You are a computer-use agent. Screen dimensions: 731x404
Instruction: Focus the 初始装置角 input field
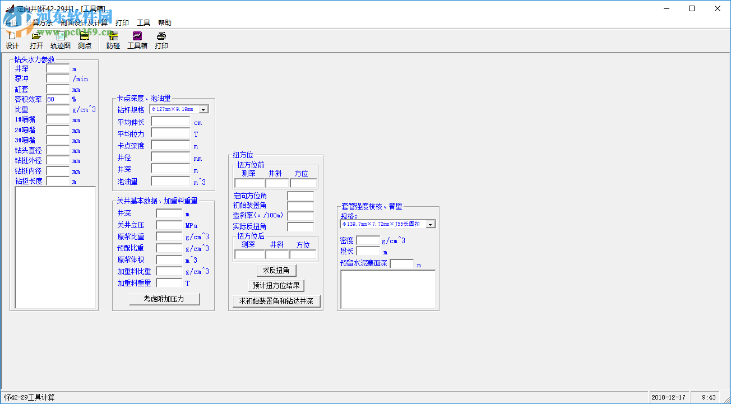[300, 206]
